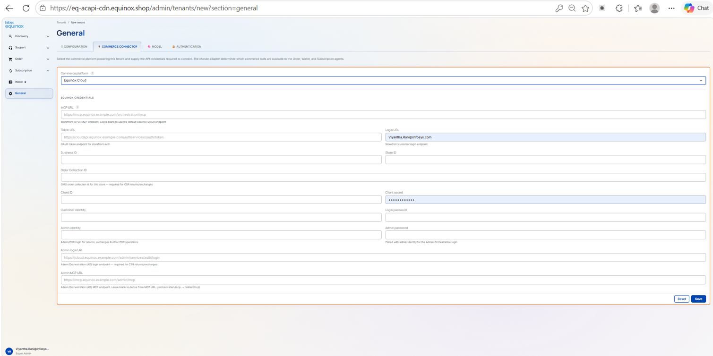Click the circular icon next to favorites star
The height and width of the screenshot is (356, 713).
pyautogui.click(x=602, y=8)
